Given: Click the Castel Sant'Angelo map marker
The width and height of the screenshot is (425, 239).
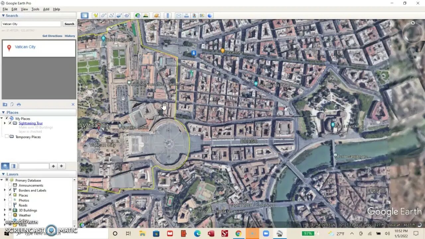Looking at the screenshot, I should click(333, 125).
